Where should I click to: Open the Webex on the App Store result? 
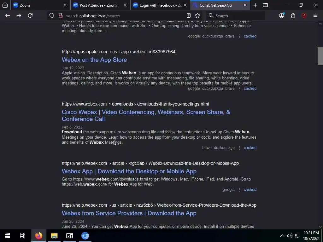point(94,60)
